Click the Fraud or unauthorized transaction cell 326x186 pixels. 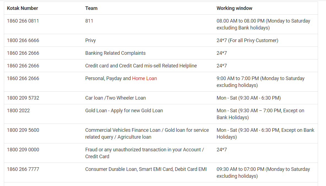144,153
